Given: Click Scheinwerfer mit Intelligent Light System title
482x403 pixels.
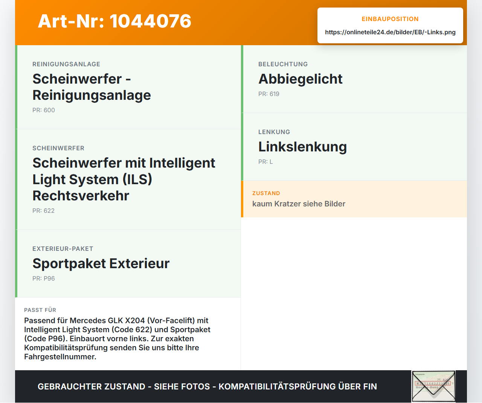Looking at the screenshot, I should point(124,179).
